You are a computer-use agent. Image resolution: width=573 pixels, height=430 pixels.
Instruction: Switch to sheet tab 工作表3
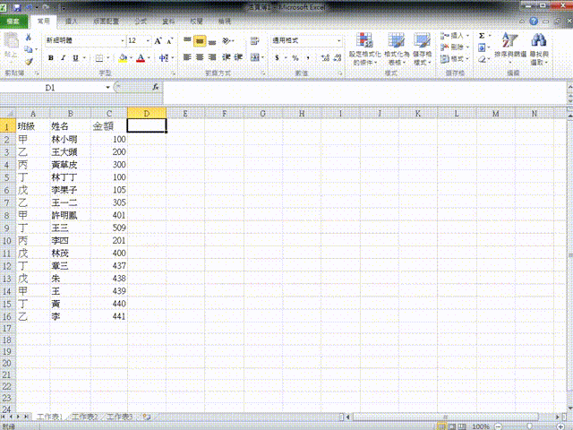click(x=119, y=417)
